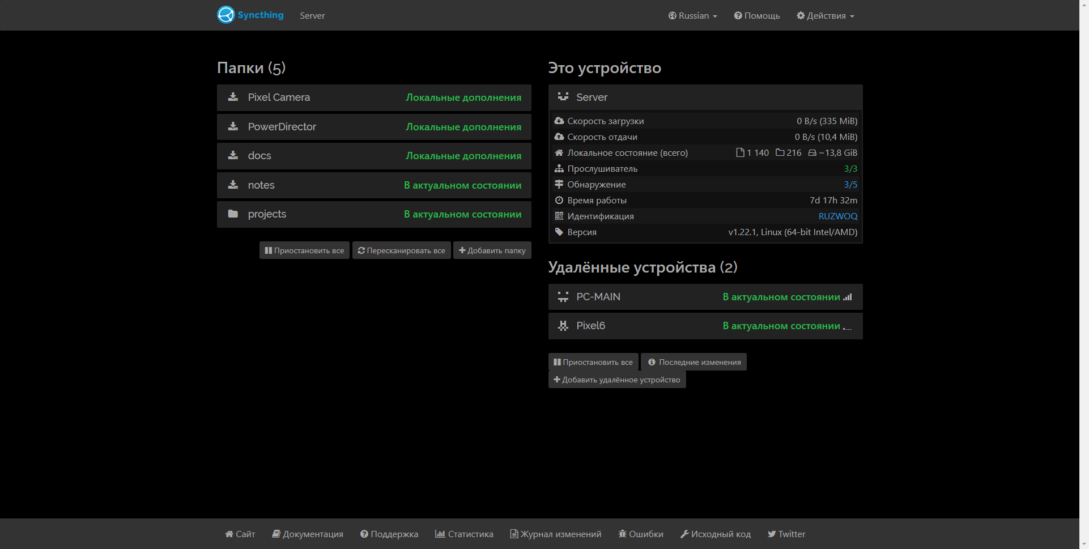Click Приостановить все under folders
Image resolution: width=1089 pixels, height=549 pixels.
tap(304, 250)
